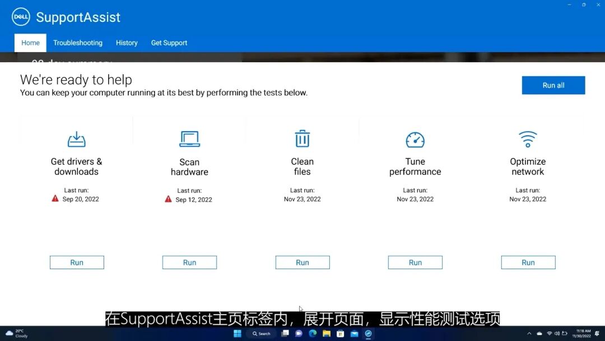Switch to the Home tab
This screenshot has height=341, width=605.
[x=30, y=43]
